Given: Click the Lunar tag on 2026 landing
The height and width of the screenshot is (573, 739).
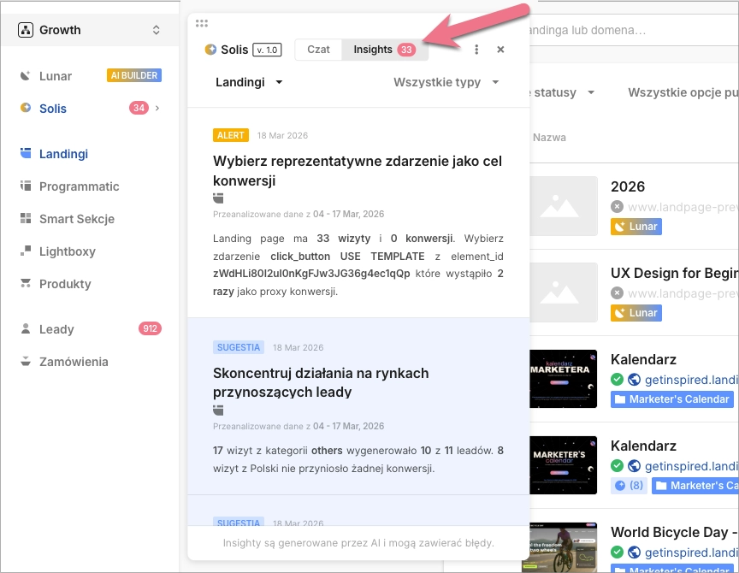Looking at the screenshot, I should 636,227.
